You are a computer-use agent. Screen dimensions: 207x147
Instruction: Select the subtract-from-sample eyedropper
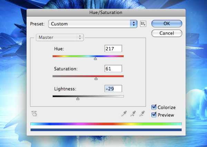click(142, 114)
